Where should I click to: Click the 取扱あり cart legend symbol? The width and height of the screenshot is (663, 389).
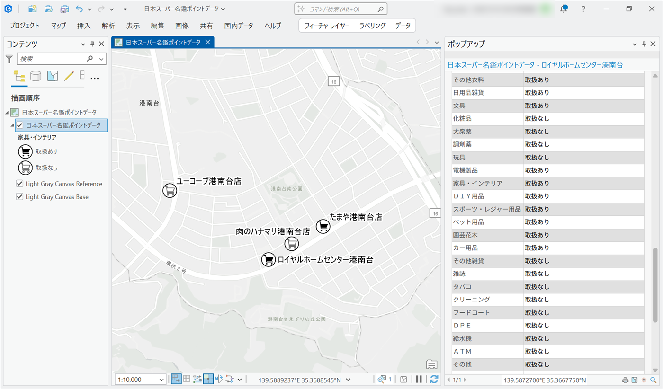point(25,151)
